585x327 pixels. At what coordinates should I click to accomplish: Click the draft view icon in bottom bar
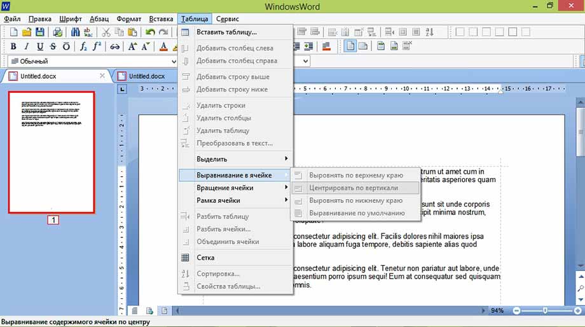135,310
